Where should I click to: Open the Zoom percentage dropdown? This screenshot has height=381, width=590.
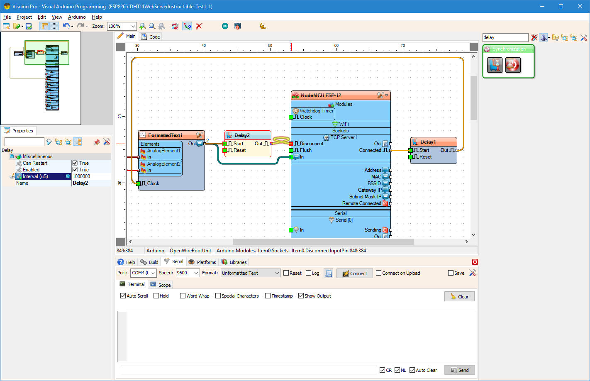point(133,26)
